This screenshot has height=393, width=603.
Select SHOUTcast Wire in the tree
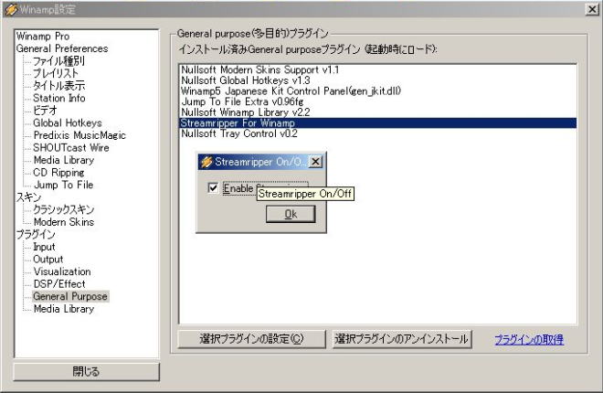point(71,148)
